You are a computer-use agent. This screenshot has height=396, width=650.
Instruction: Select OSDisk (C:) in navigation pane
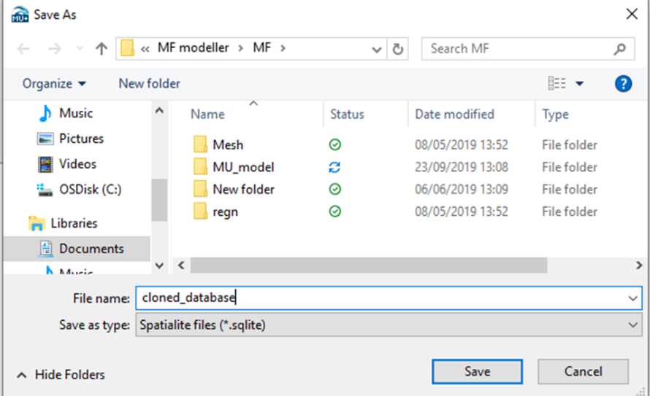(x=91, y=190)
